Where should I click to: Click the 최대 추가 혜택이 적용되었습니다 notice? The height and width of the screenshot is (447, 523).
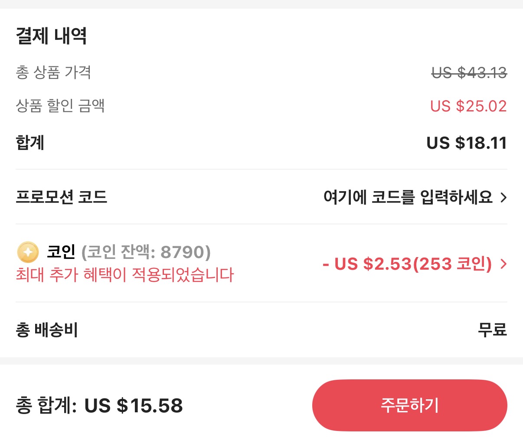(124, 275)
